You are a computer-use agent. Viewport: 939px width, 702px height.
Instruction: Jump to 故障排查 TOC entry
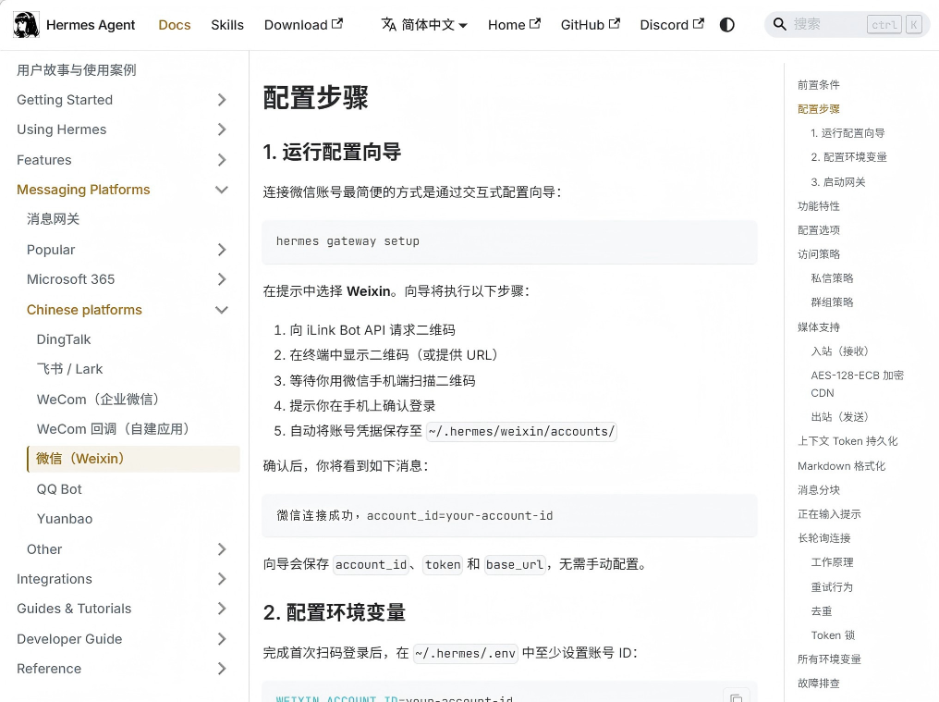click(819, 684)
